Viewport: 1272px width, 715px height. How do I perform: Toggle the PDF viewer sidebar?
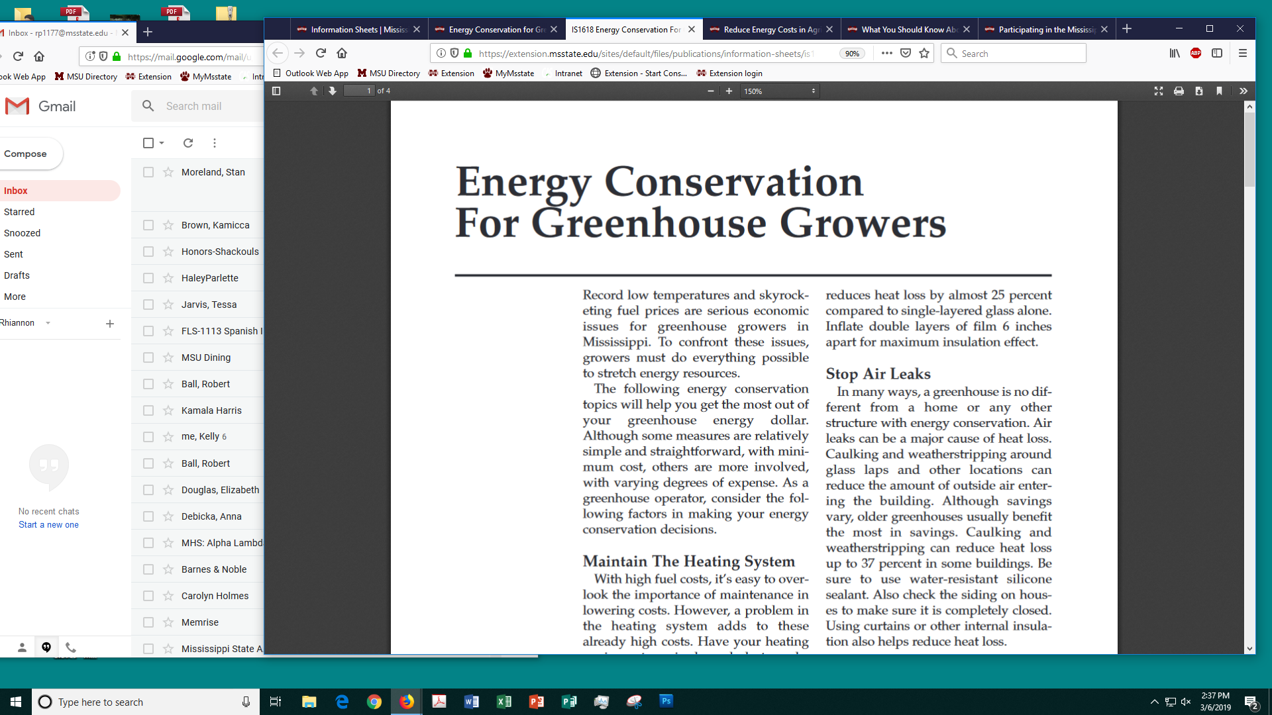(x=276, y=91)
